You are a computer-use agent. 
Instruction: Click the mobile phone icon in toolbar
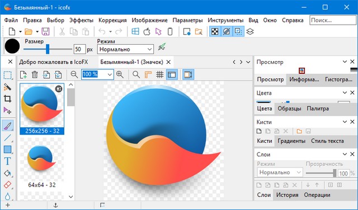click(170, 31)
